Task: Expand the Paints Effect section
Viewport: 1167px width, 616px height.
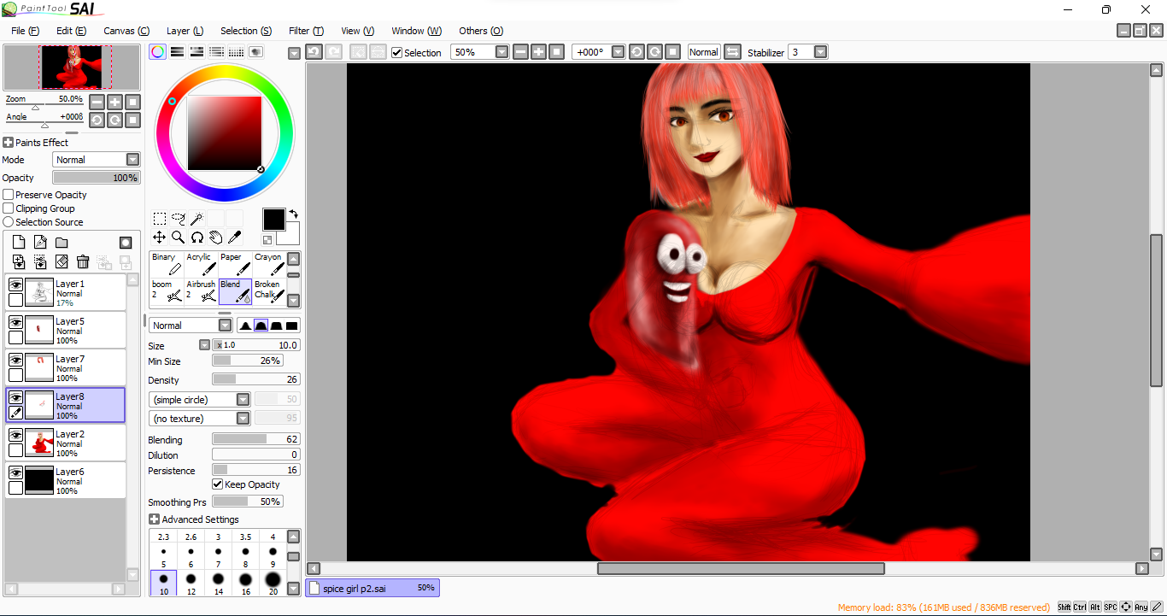Action: (9, 143)
